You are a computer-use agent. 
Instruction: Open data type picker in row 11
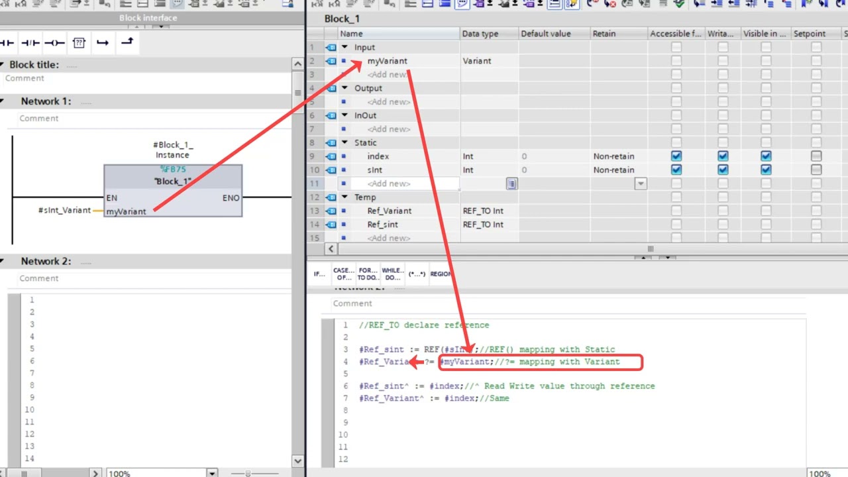511,184
